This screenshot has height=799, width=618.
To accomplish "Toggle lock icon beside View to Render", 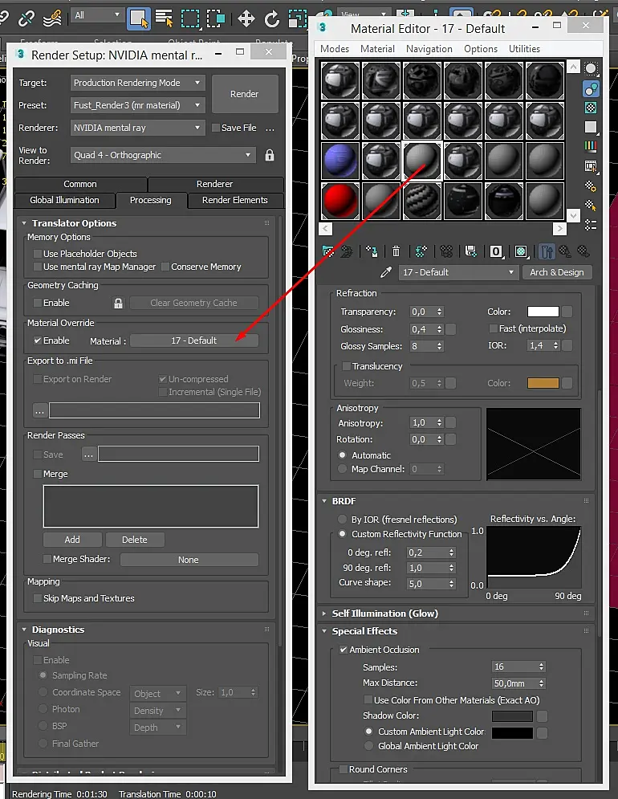I will 270,155.
